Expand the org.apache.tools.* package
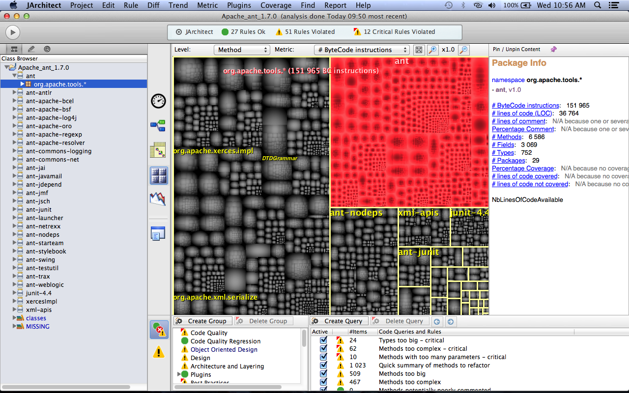The image size is (629, 393). click(x=22, y=84)
